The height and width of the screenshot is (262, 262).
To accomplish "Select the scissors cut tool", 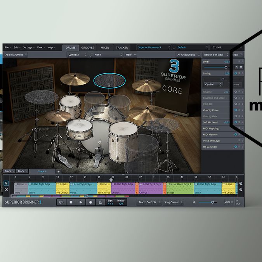I will pyautogui.click(x=6, y=189).
